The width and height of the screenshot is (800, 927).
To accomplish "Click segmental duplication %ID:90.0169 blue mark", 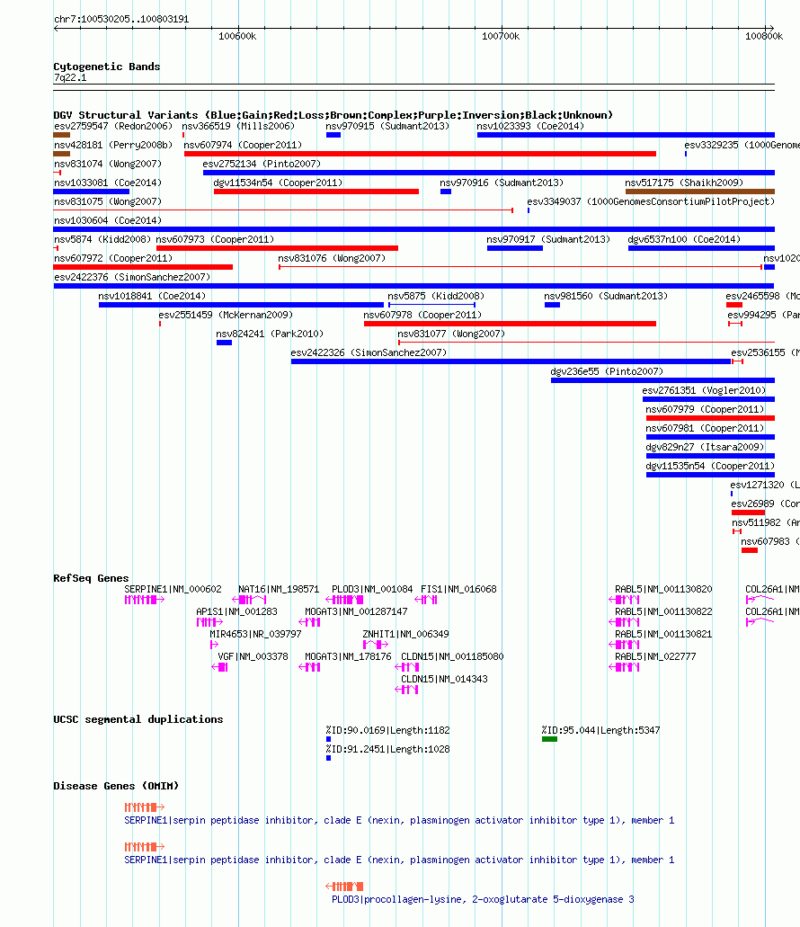I will [328, 739].
